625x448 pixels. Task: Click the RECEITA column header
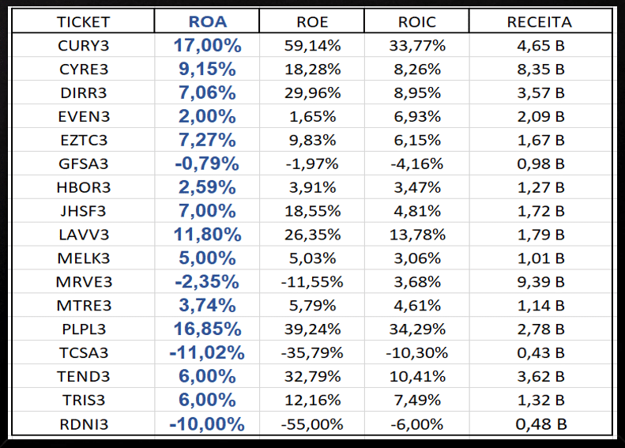pyautogui.click(x=539, y=21)
